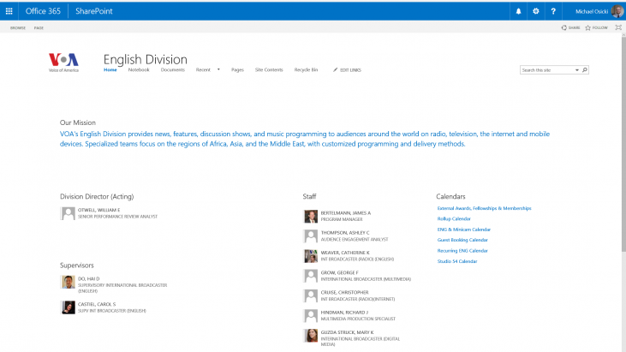Open Pages navigation link
This screenshot has width=626, height=352.
(237, 70)
